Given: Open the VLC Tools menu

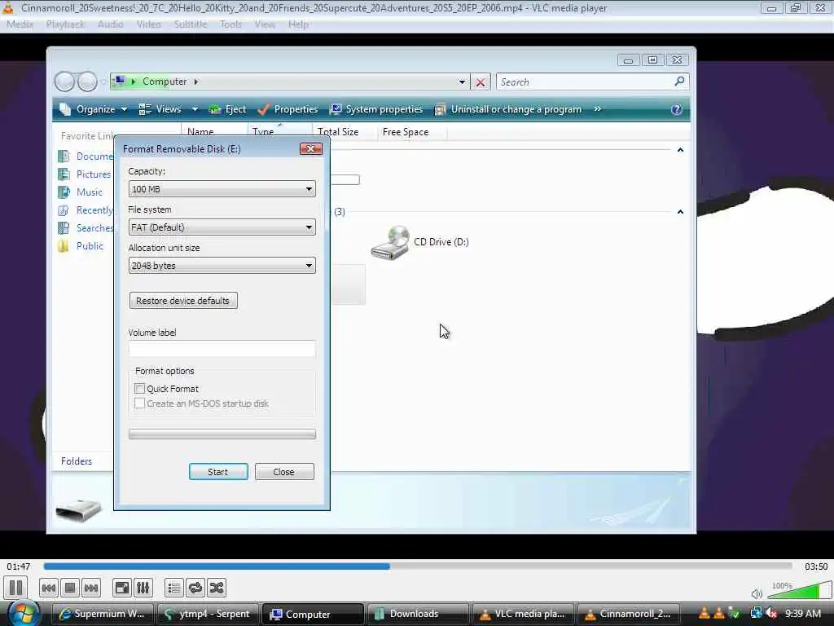Looking at the screenshot, I should pyautogui.click(x=230, y=24).
